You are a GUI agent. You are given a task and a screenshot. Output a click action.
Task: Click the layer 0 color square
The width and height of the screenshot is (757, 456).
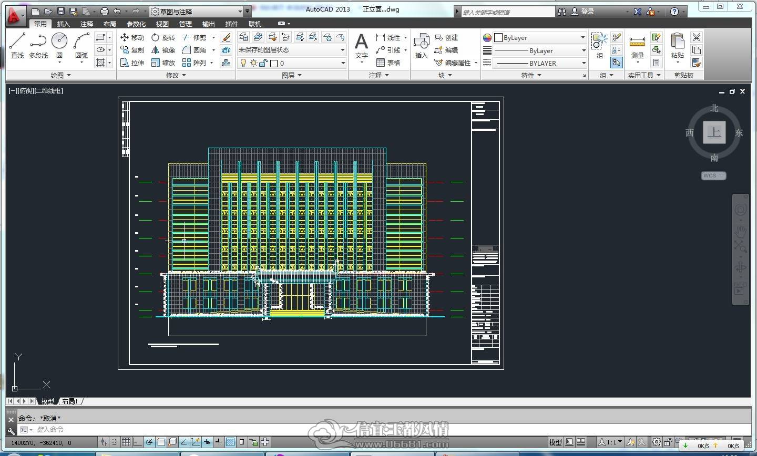(x=273, y=63)
